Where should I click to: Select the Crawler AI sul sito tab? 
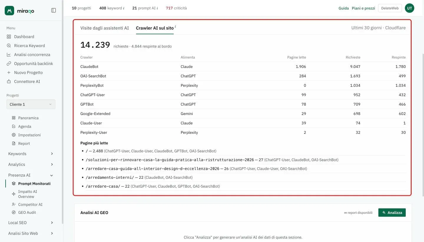155,28
